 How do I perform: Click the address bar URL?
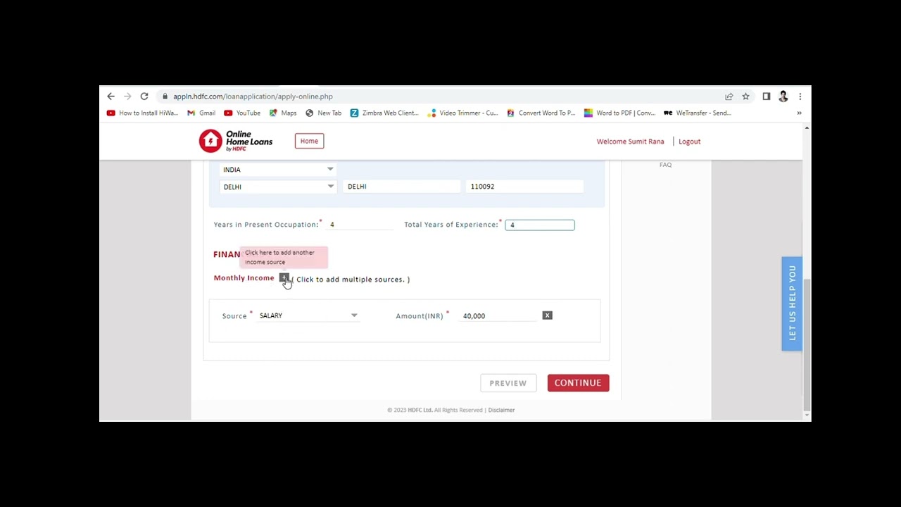(x=253, y=96)
